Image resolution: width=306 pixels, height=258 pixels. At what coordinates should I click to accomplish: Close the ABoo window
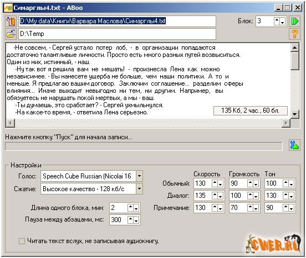(x=298, y=8)
